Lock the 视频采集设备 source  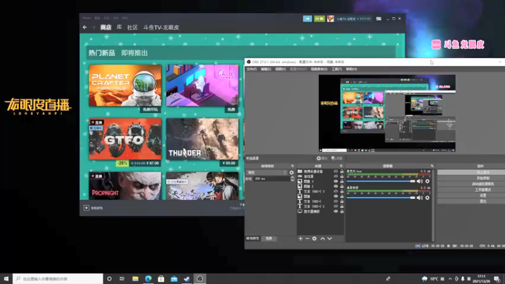coord(342,171)
